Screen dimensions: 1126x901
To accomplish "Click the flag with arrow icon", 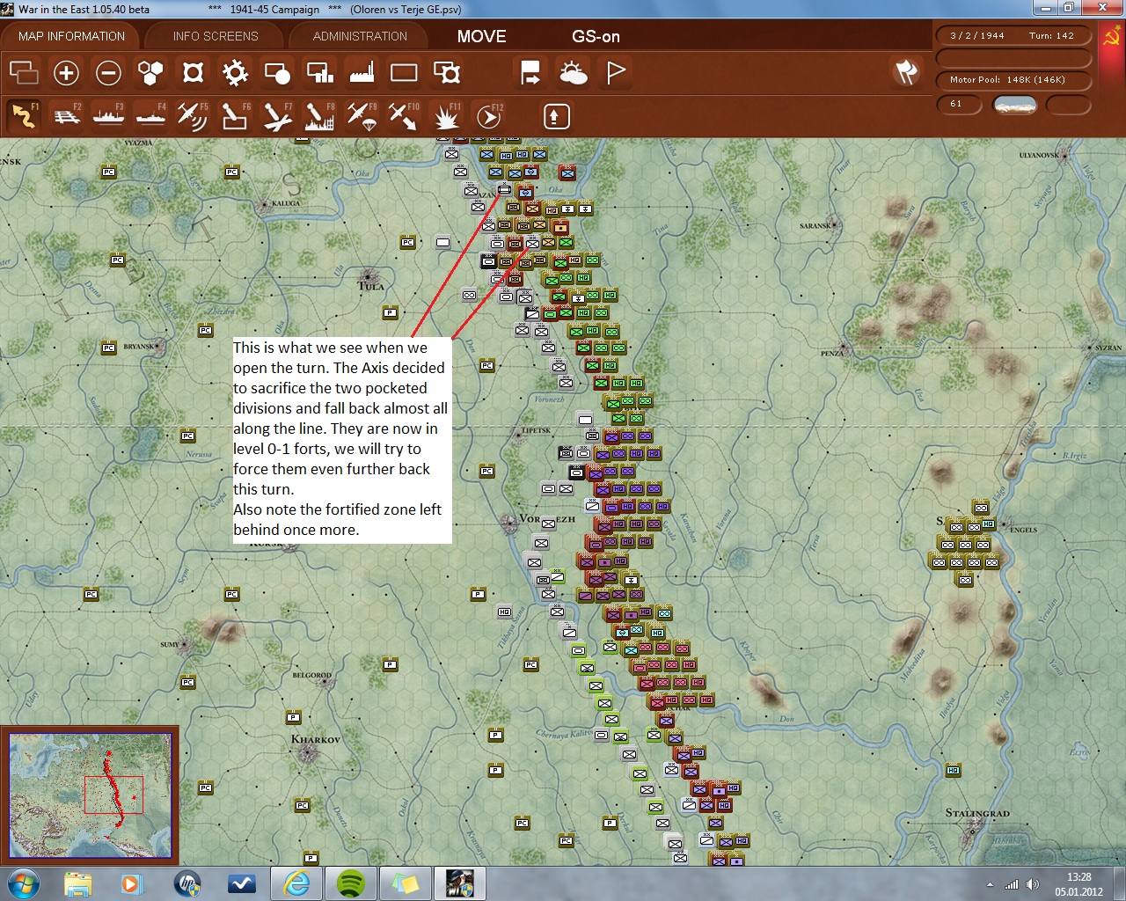I will pos(530,72).
